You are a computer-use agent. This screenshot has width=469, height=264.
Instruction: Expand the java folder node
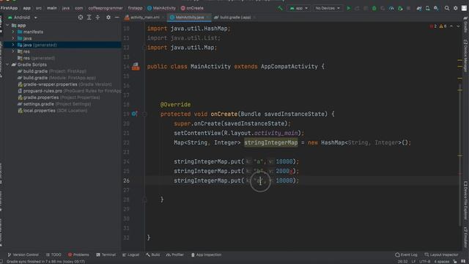click(x=13, y=38)
